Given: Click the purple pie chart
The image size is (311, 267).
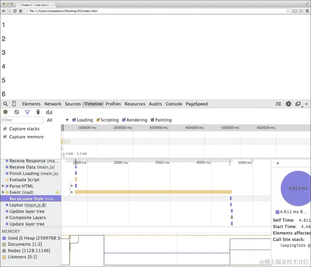Looking at the screenshot, I should click(296, 188).
